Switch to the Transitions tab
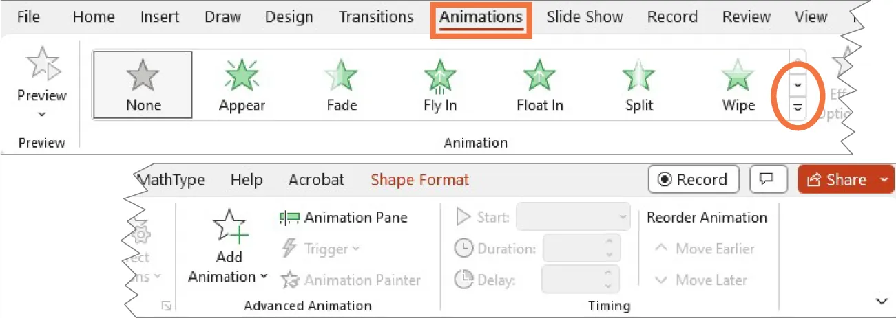 pos(376,17)
